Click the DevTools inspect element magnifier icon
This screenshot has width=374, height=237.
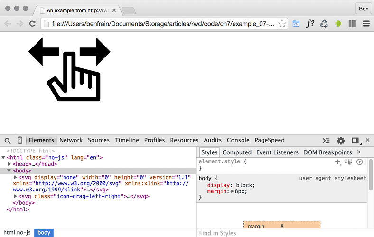pyautogui.click(x=8, y=141)
